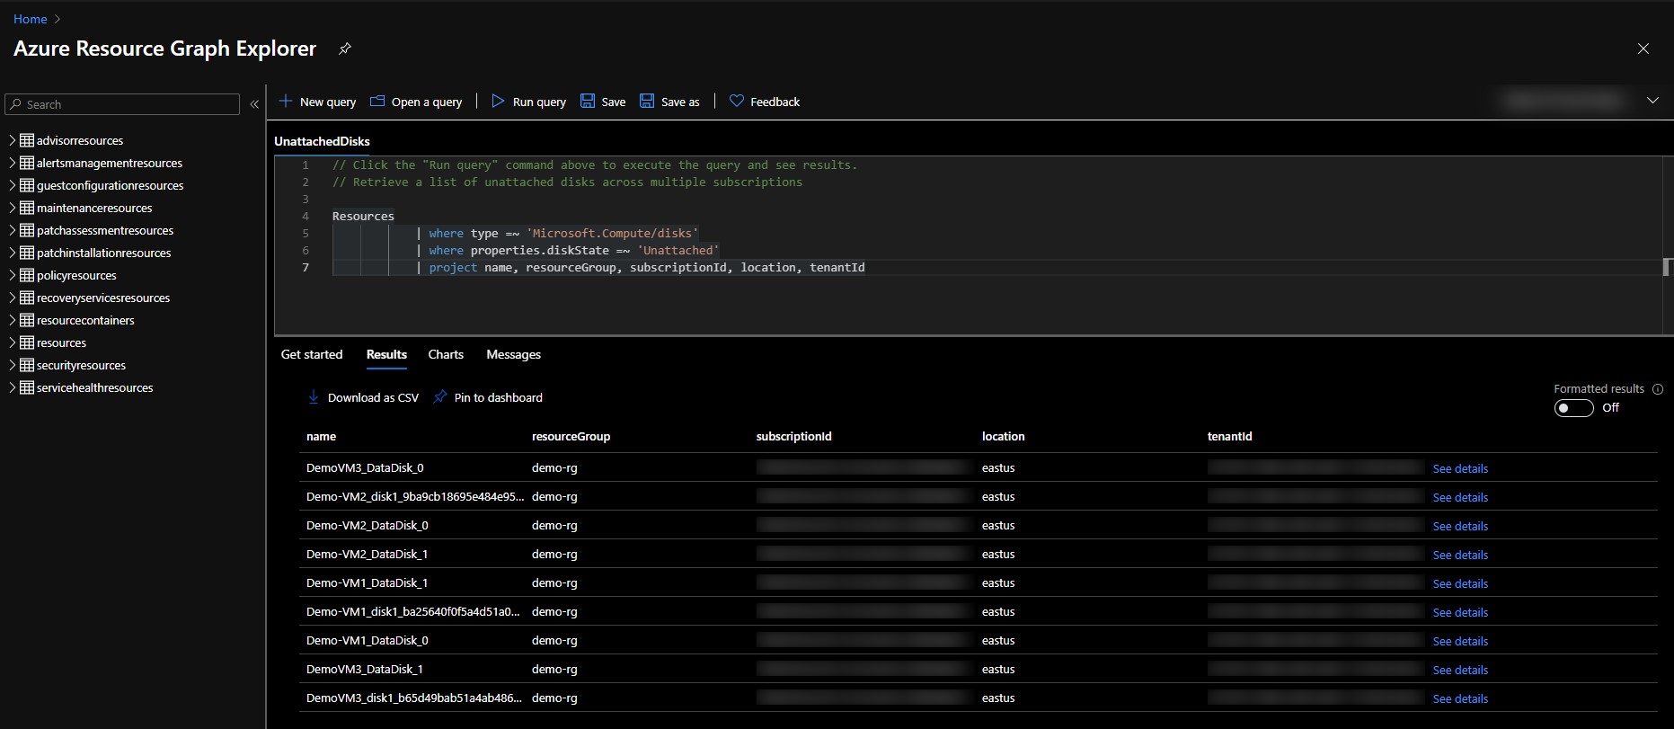This screenshot has height=729, width=1674.
Task: Run query using the play icon
Action: click(498, 102)
